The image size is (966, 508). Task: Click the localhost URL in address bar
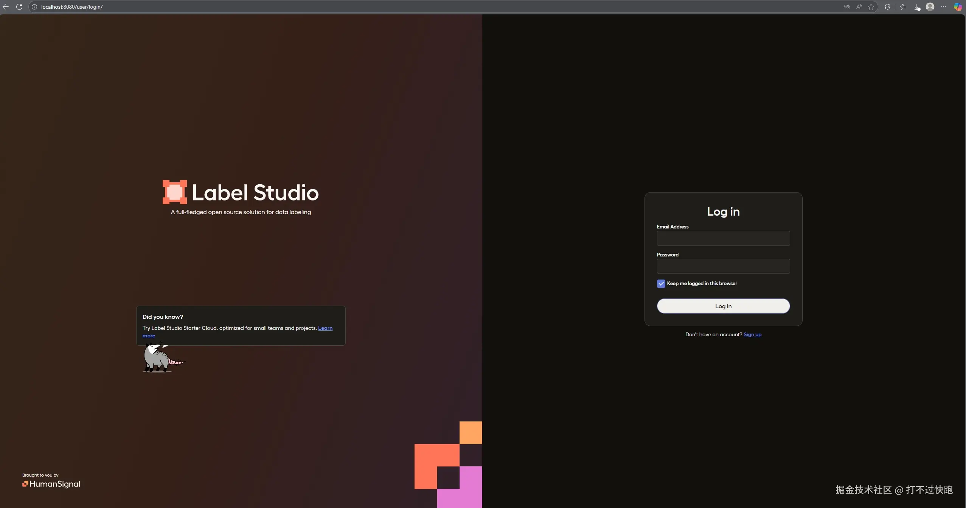pos(72,7)
